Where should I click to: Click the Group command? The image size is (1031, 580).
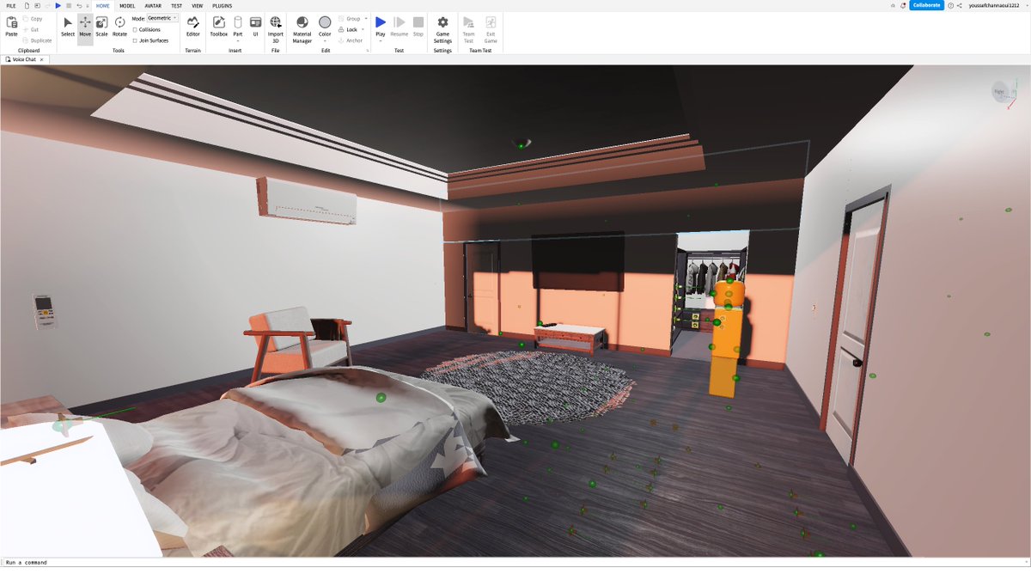tap(350, 19)
